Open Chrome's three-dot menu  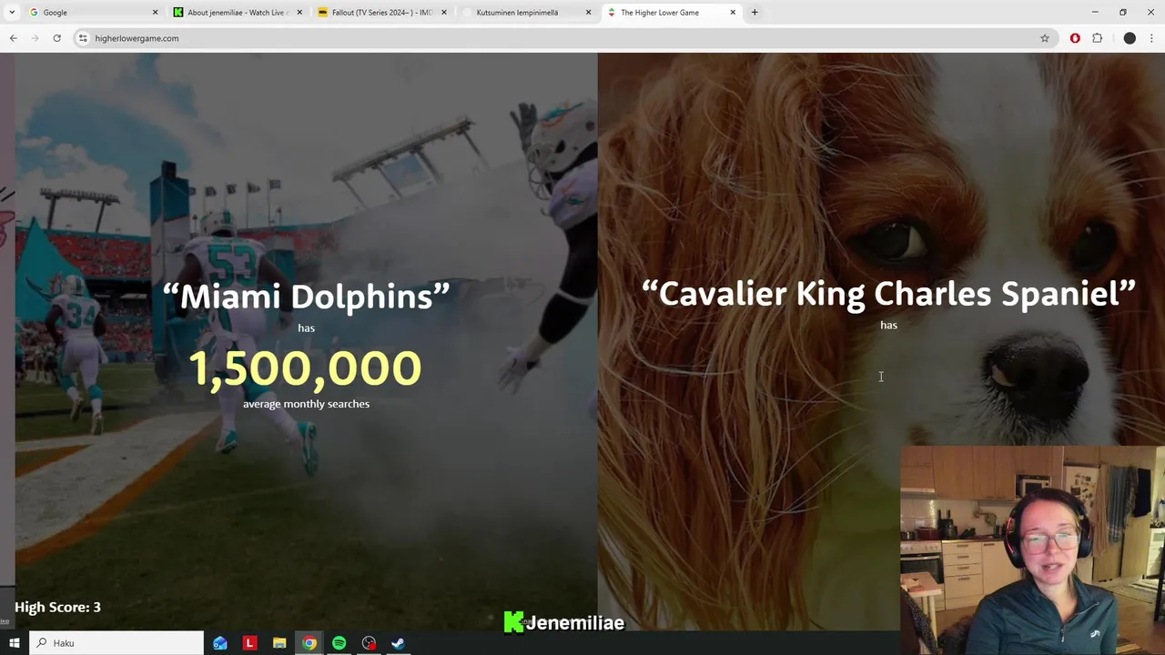coord(1151,38)
